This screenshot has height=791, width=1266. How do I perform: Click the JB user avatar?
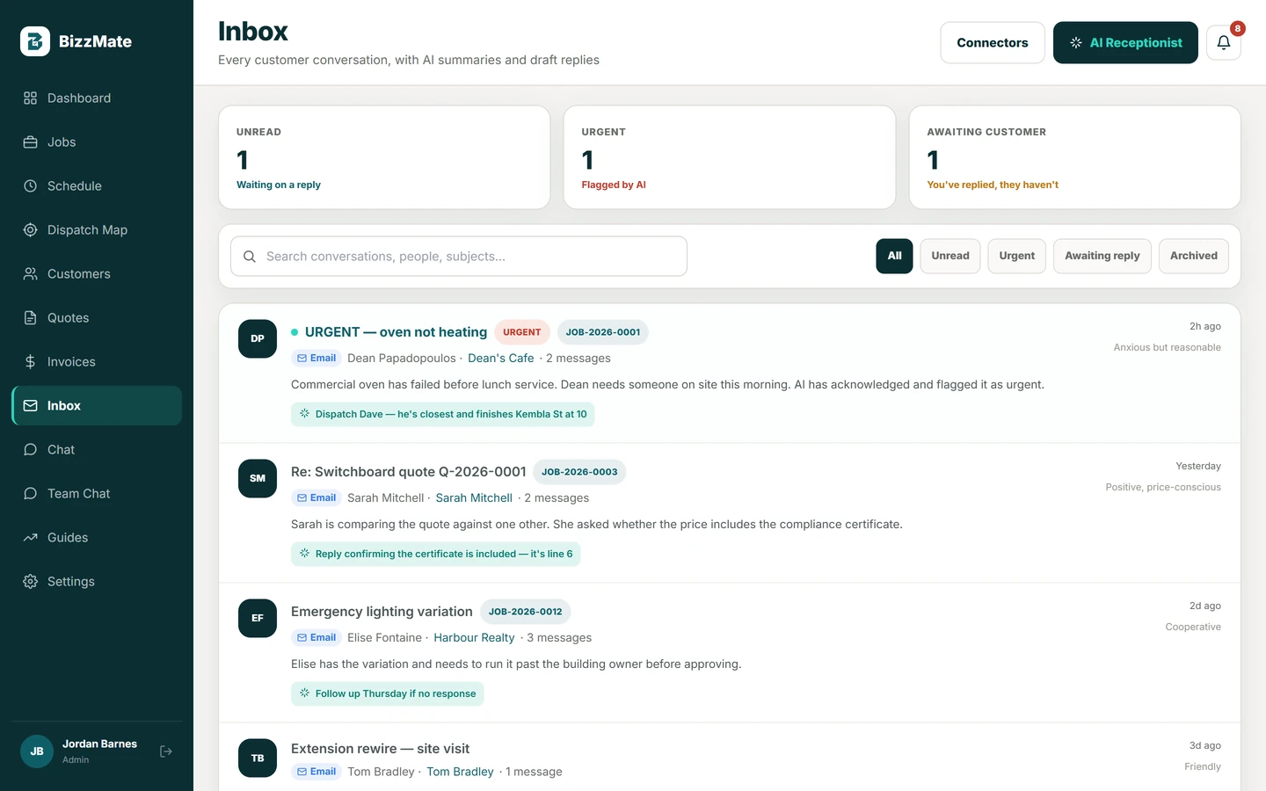[37, 751]
